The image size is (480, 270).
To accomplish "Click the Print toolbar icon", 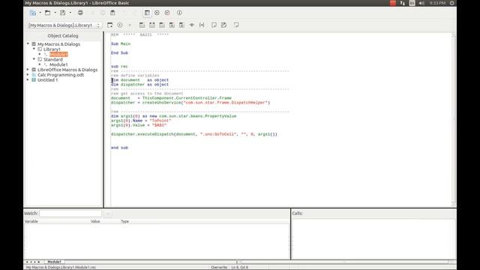I will coord(80,13).
